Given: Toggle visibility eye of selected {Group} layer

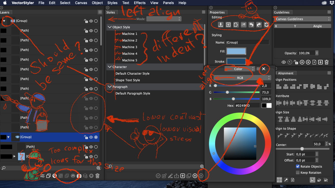Looking at the screenshot, I should pyautogui.click(x=91, y=137).
